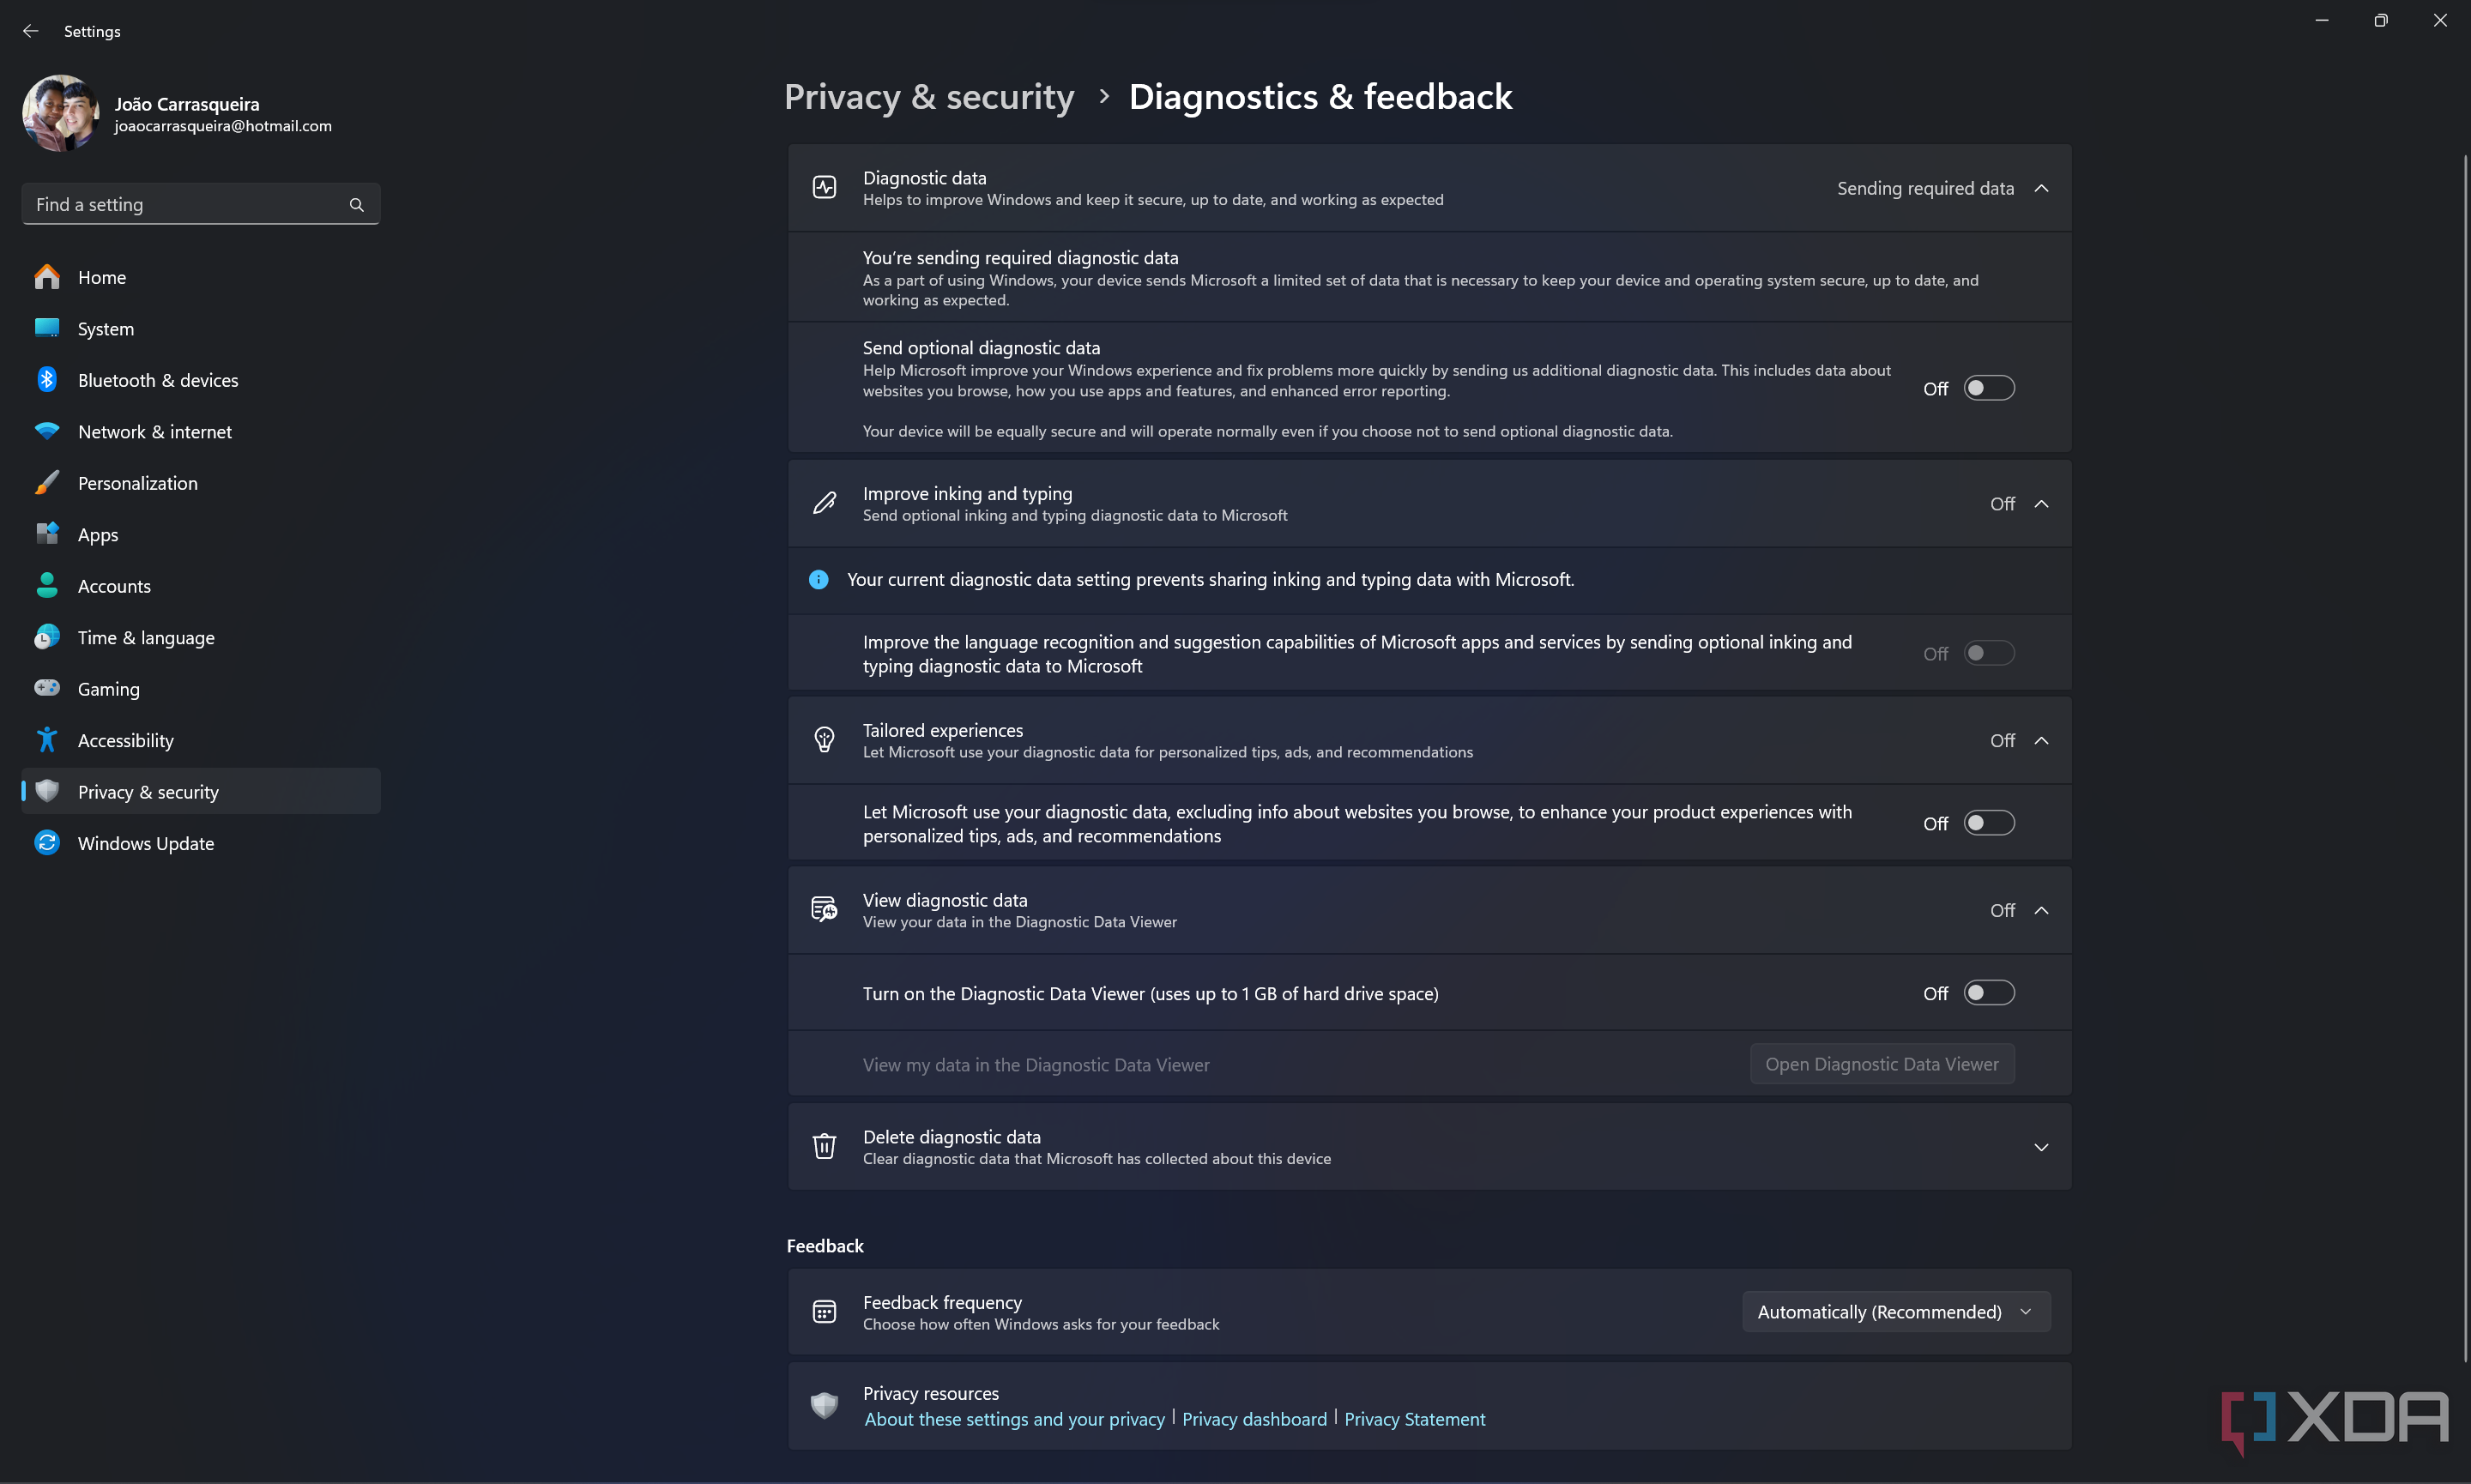Open Home in the sidebar

(200, 277)
